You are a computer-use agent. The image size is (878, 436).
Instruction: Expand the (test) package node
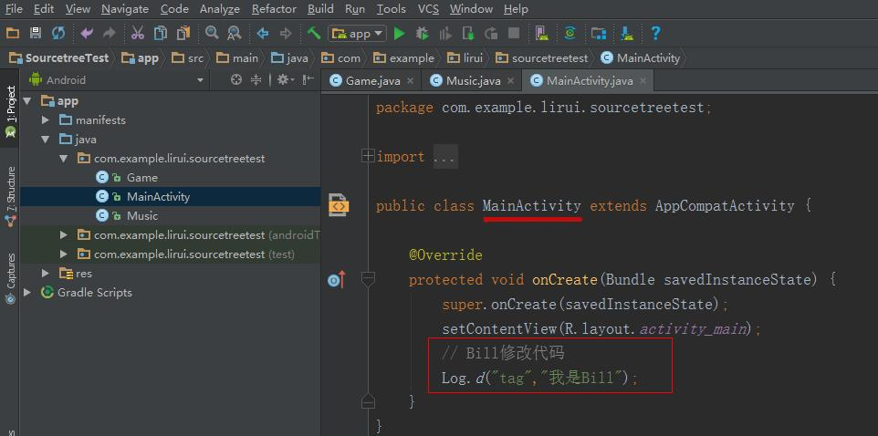(x=64, y=254)
